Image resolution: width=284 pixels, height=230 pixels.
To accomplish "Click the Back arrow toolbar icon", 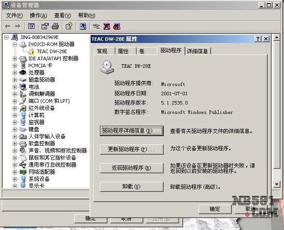I will [x=8, y=27].
